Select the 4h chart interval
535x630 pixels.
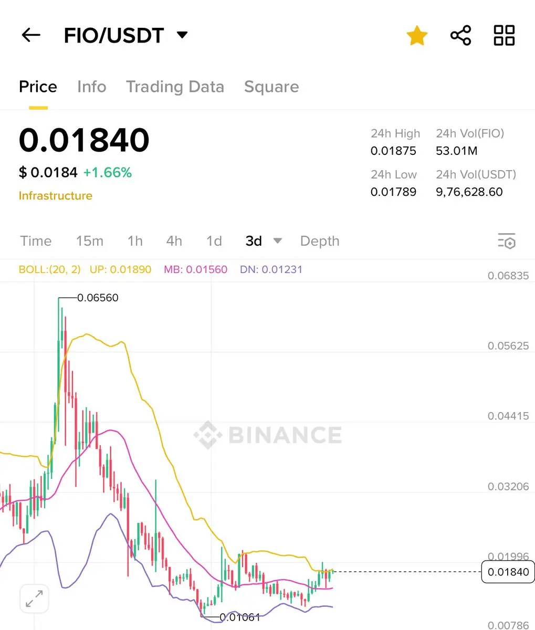point(174,241)
